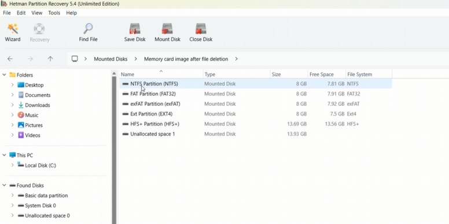449x224 pixels.
Task: Expand System Disk 0 node
Action: click(x=13, y=206)
